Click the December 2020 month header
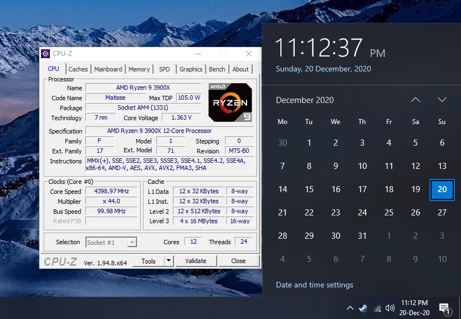Screen dimensions: 461x319 point(305,100)
